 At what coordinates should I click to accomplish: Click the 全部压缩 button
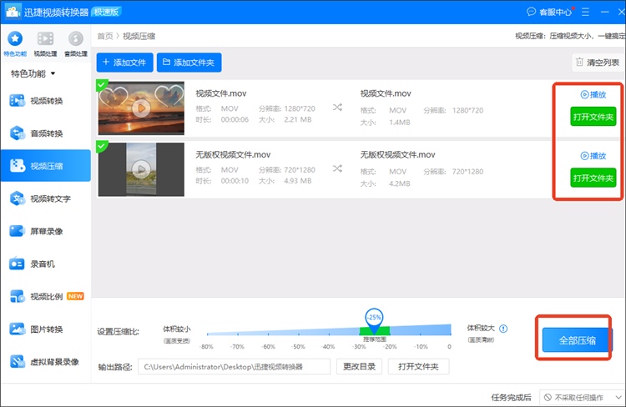pyautogui.click(x=577, y=340)
